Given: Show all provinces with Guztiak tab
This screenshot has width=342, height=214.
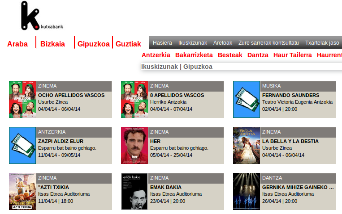Looking at the screenshot, I should pos(128,44).
